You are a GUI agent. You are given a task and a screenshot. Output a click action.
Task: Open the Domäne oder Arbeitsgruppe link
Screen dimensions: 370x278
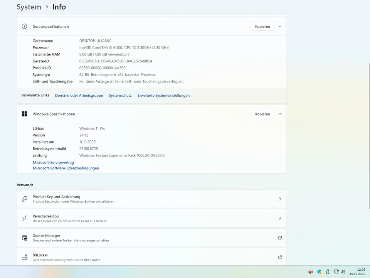point(79,95)
